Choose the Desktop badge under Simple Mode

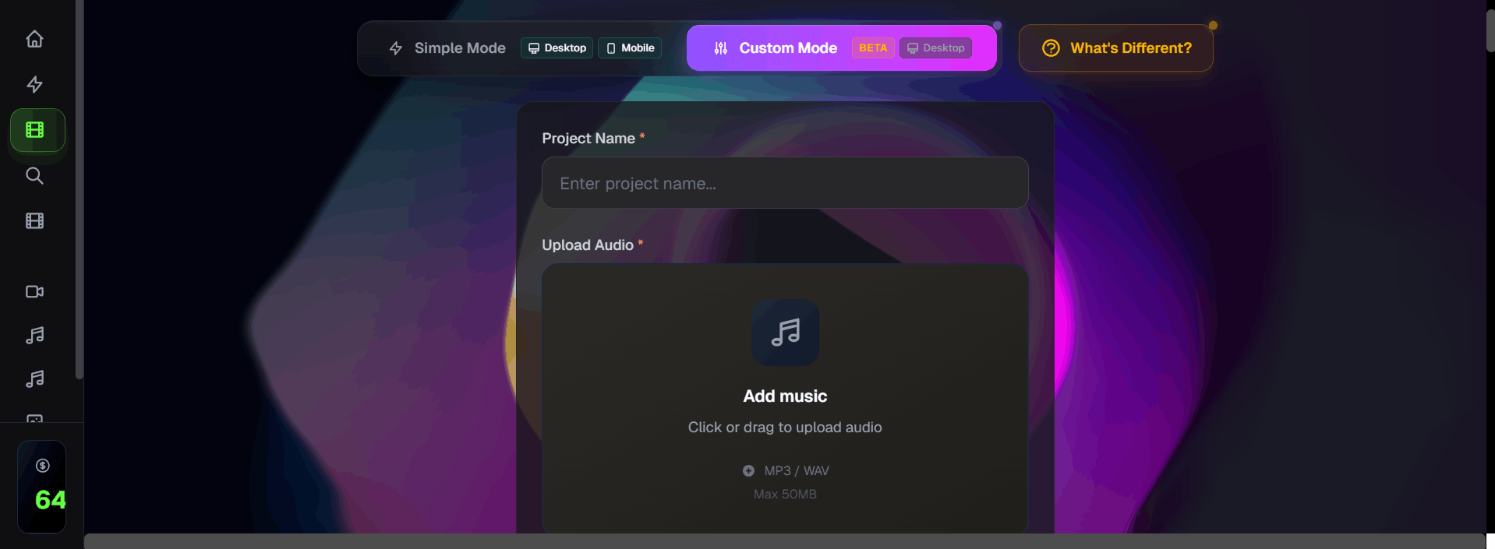point(557,48)
